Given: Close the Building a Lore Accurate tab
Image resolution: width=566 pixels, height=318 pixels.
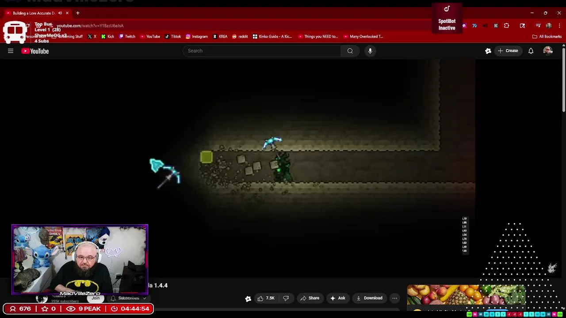Looking at the screenshot, I should click(x=67, y=13).
